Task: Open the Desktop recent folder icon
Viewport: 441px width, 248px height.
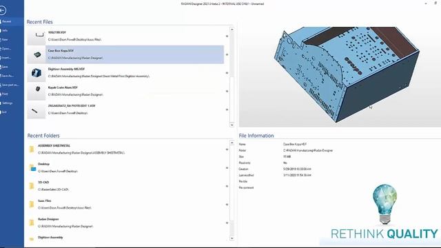Action: [32, 167]
